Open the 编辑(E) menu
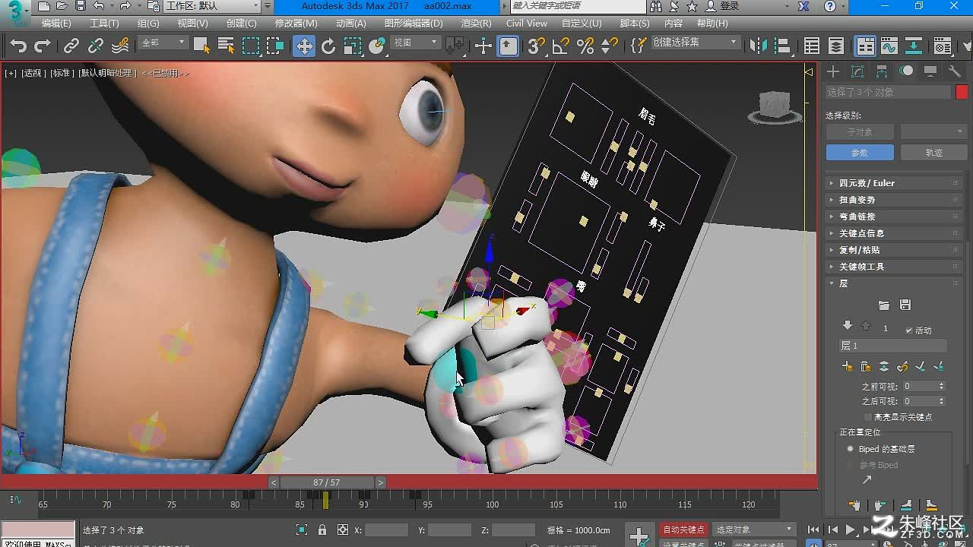Viewport: 973px width, 547px height. pos(55,24)
